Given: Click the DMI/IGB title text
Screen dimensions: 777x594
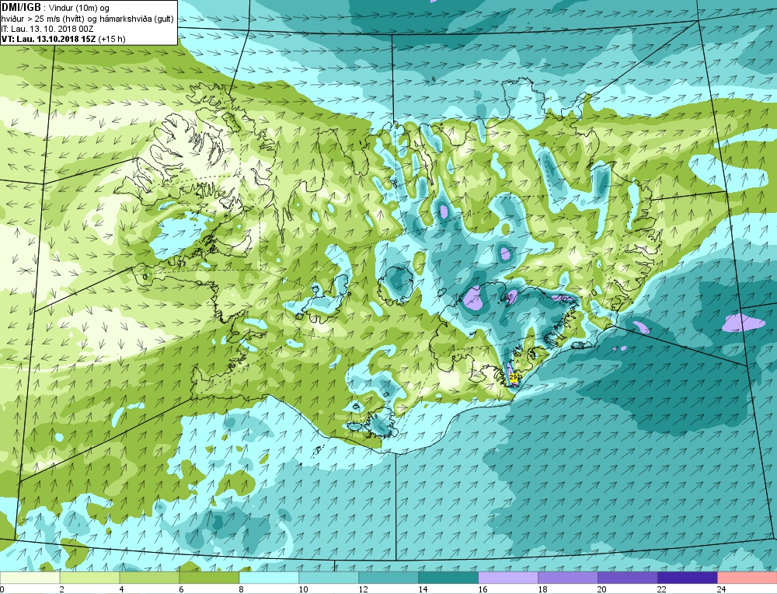Looking at the screenshot, I should click(21, 7).
